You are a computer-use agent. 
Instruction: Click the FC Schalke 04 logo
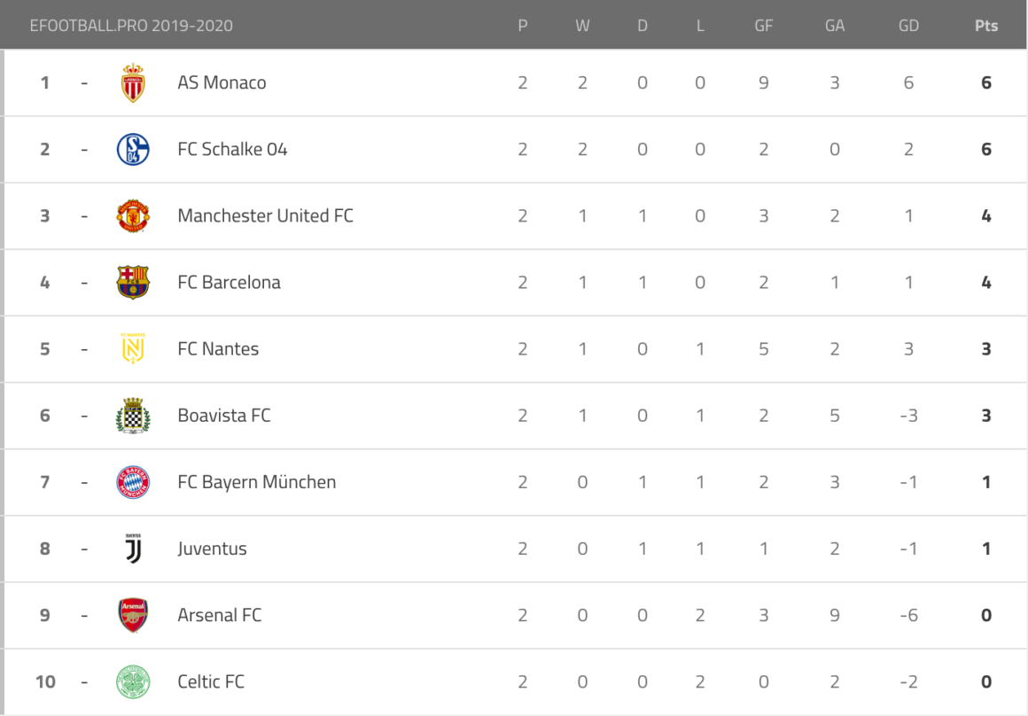(133, 150)
